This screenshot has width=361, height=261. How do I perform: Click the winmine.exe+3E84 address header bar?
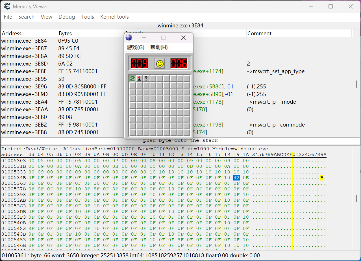(180, 26)
